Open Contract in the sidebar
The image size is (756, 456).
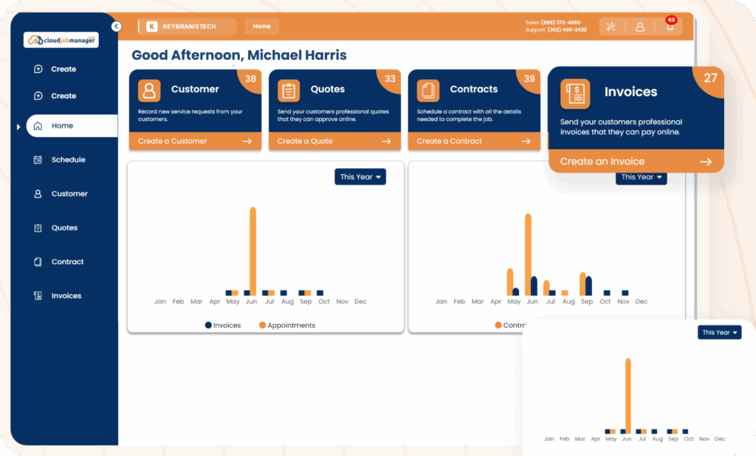[67, 262]
